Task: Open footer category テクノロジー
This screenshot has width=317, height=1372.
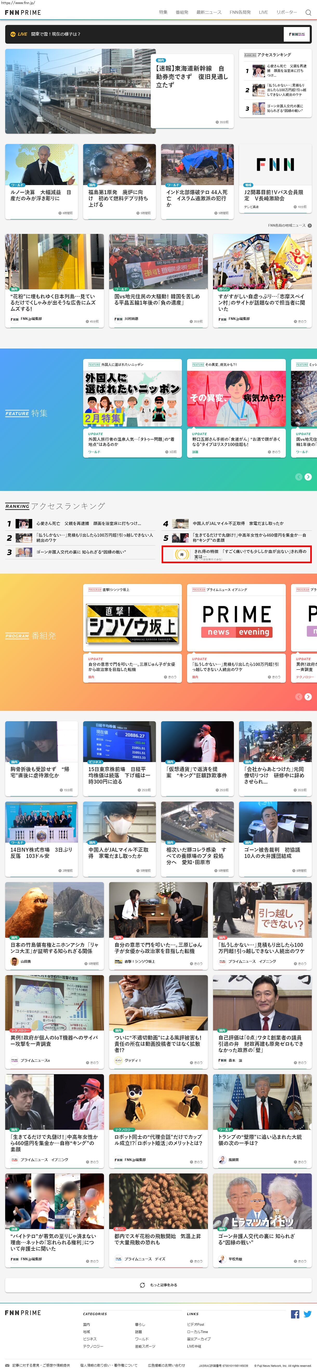Action: pos(93,1346)
